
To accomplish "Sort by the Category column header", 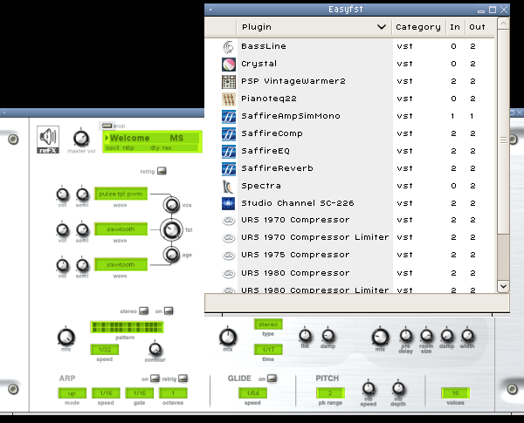I will [x=418, y=27].
